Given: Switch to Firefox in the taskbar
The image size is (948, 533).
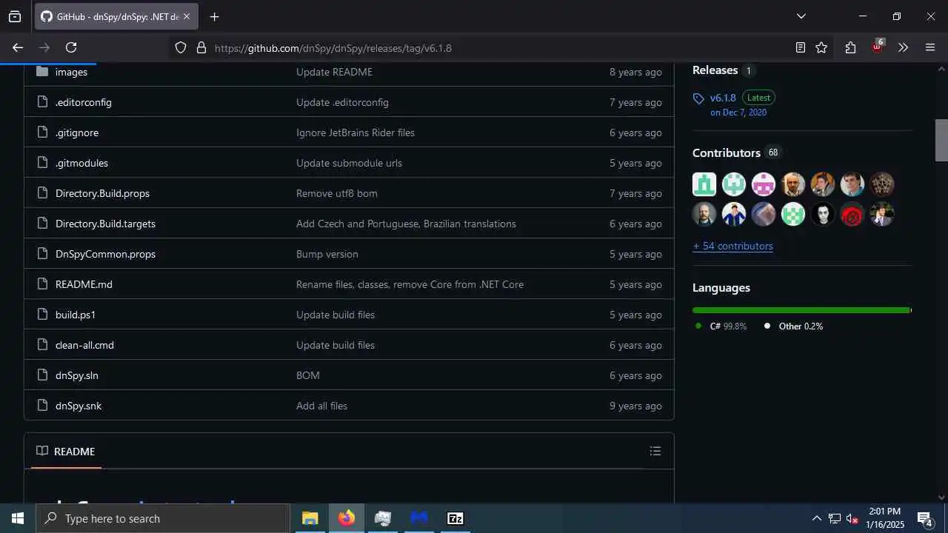Looking at the screenshot, I should (x=347, y=518).
